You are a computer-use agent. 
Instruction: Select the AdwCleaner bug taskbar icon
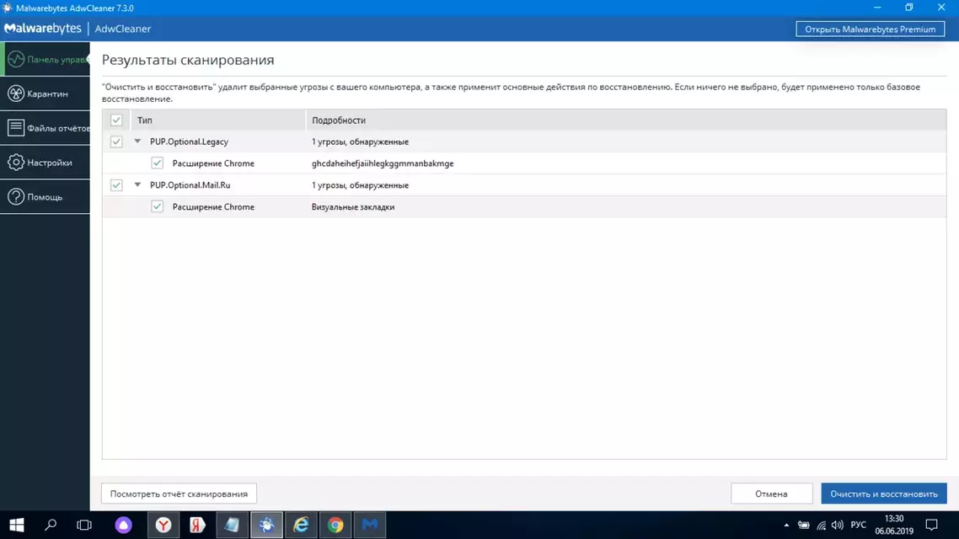pos(266,525)
